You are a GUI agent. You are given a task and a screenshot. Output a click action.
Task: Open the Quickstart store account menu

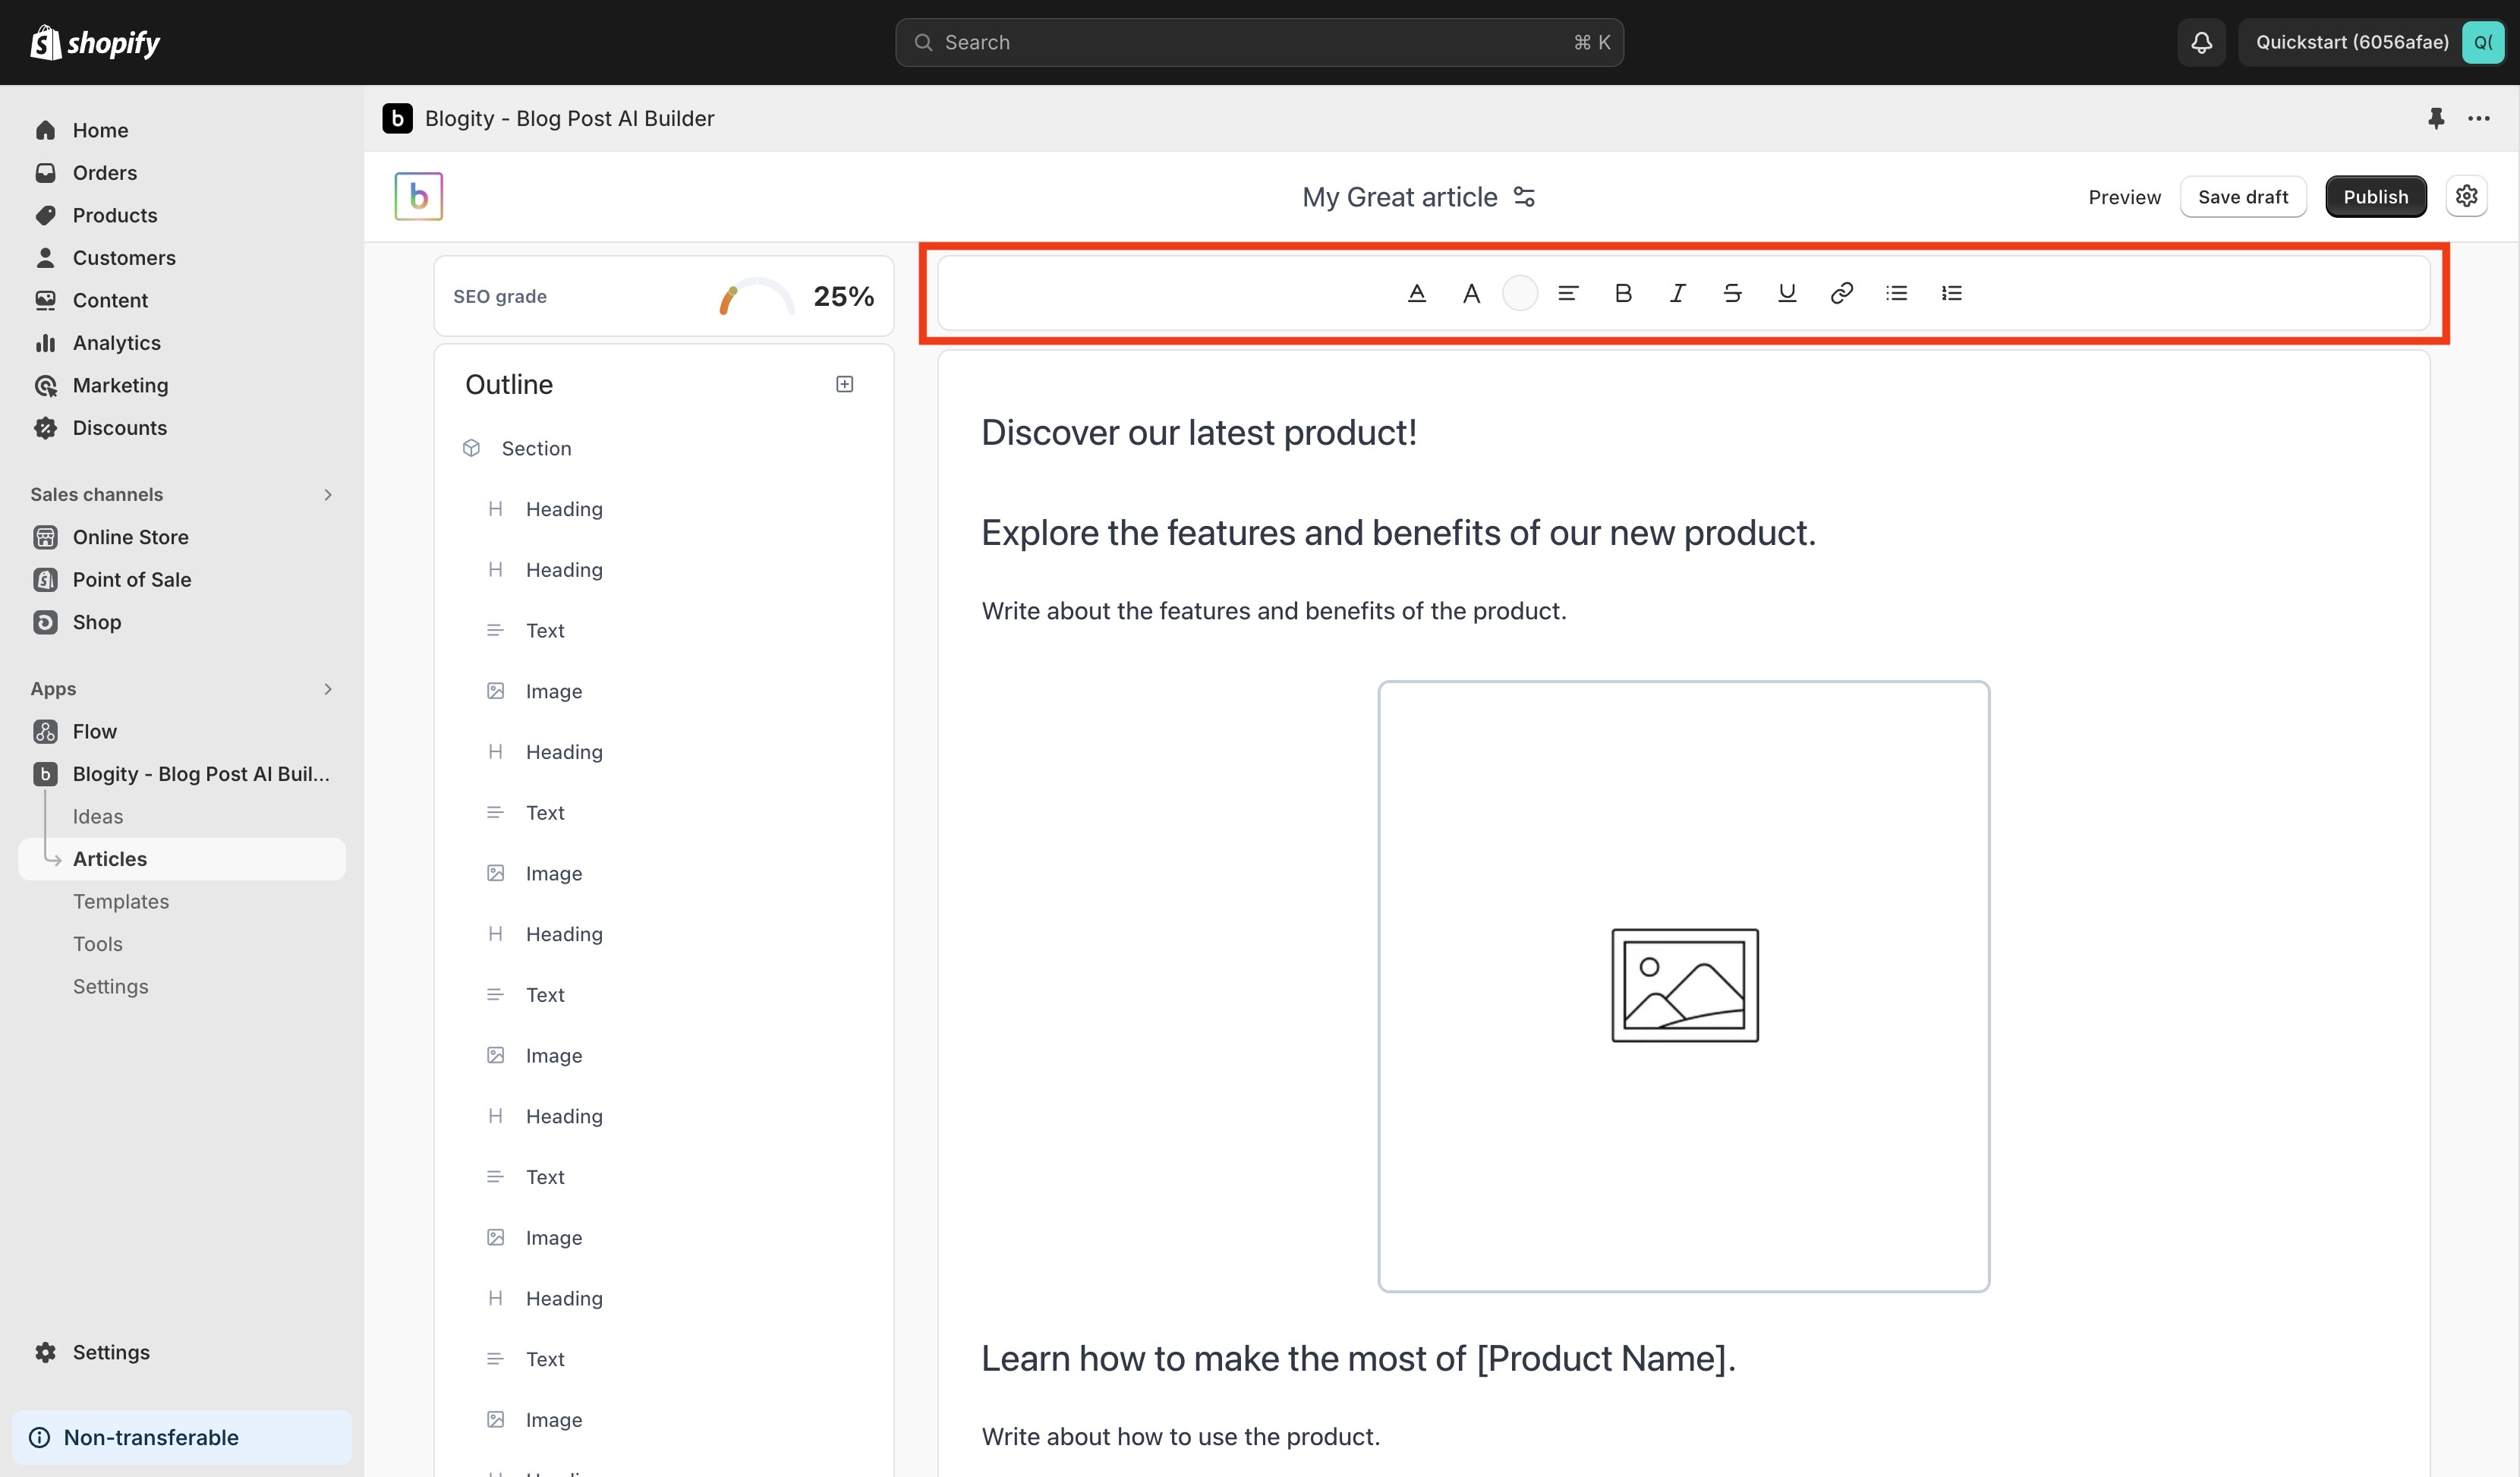tap(2371, 42)
